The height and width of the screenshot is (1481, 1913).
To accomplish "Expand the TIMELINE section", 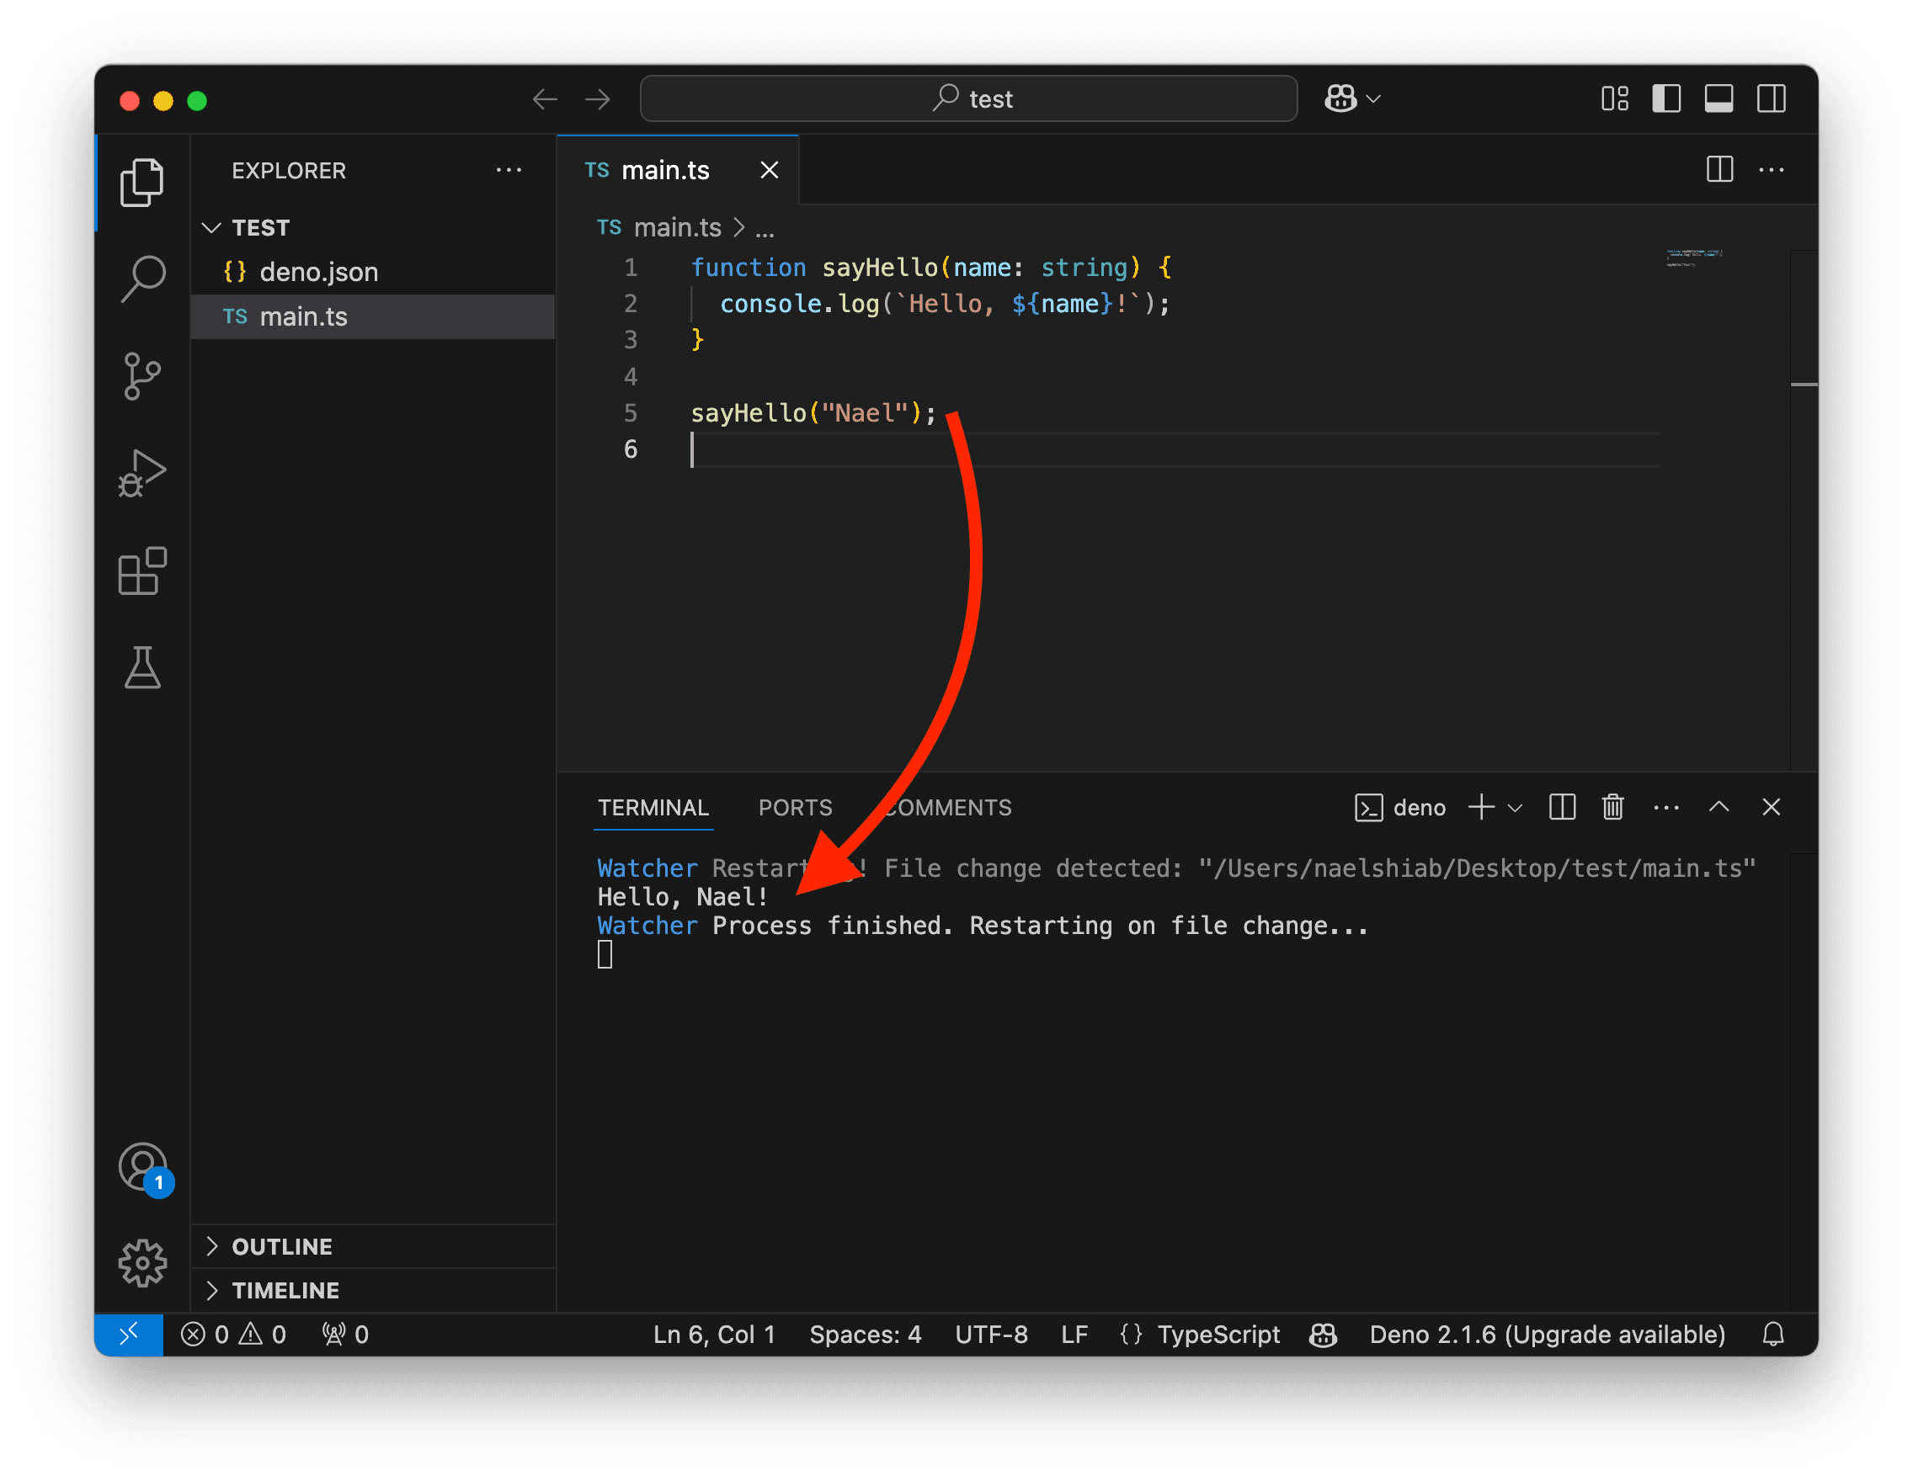I will (373, 1290).
